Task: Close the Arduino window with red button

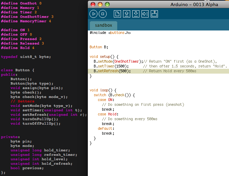Action: [x=93, y=4]
